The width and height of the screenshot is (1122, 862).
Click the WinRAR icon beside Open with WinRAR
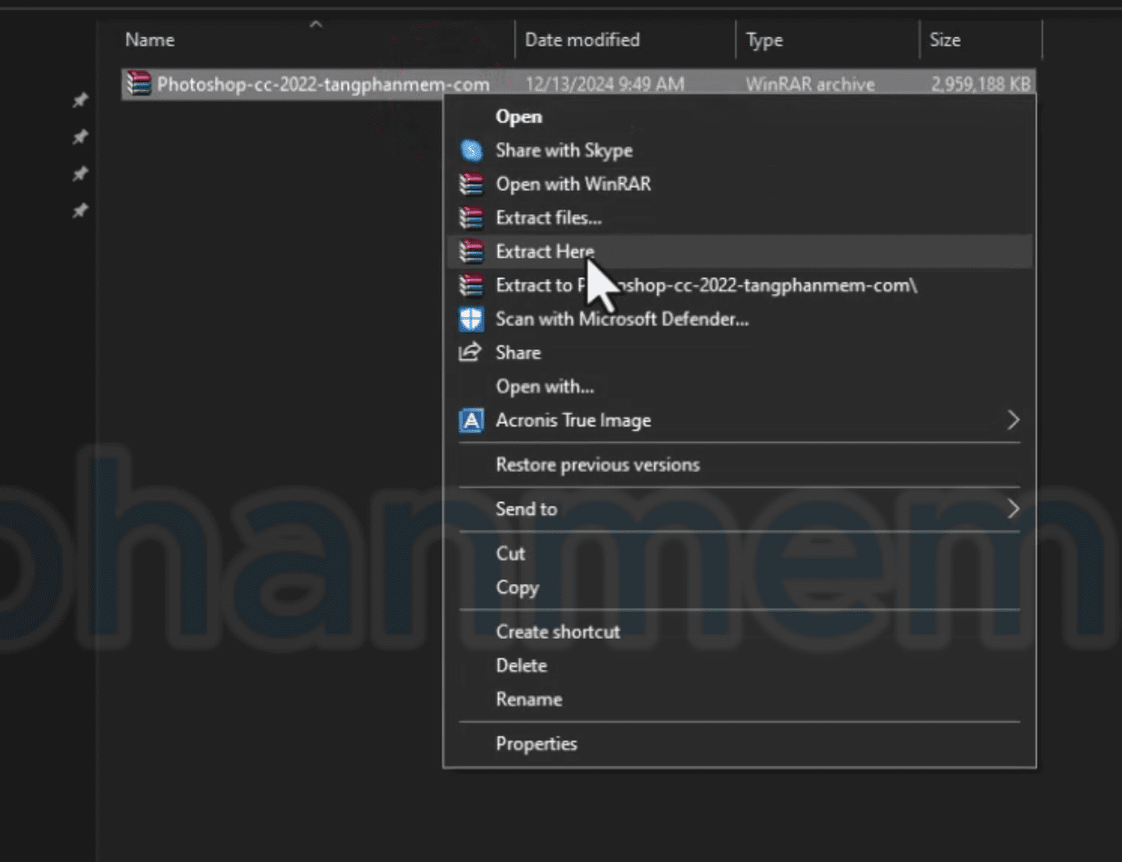pos(470,184)
